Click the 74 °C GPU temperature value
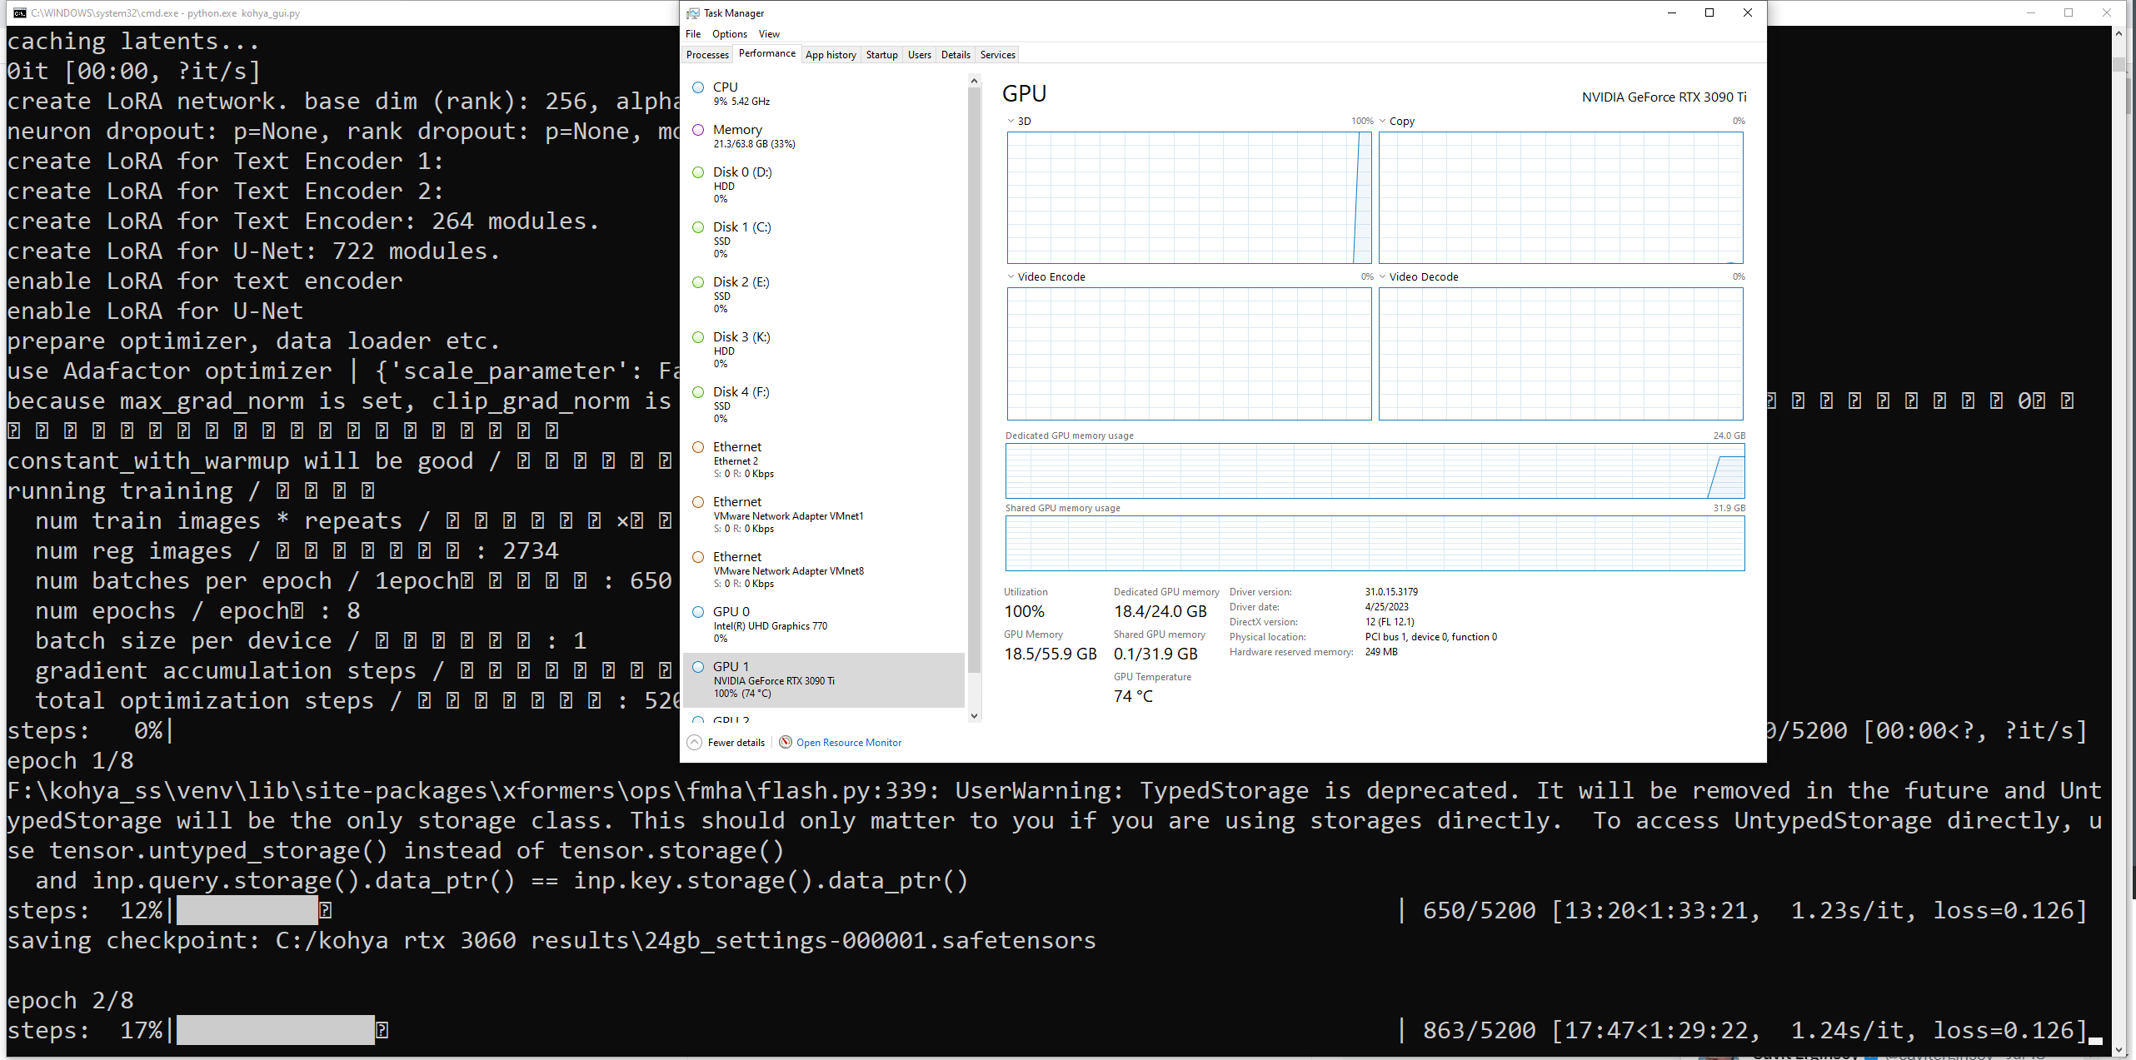This screenshot has height=1060, width=2136. point(1133,696)
